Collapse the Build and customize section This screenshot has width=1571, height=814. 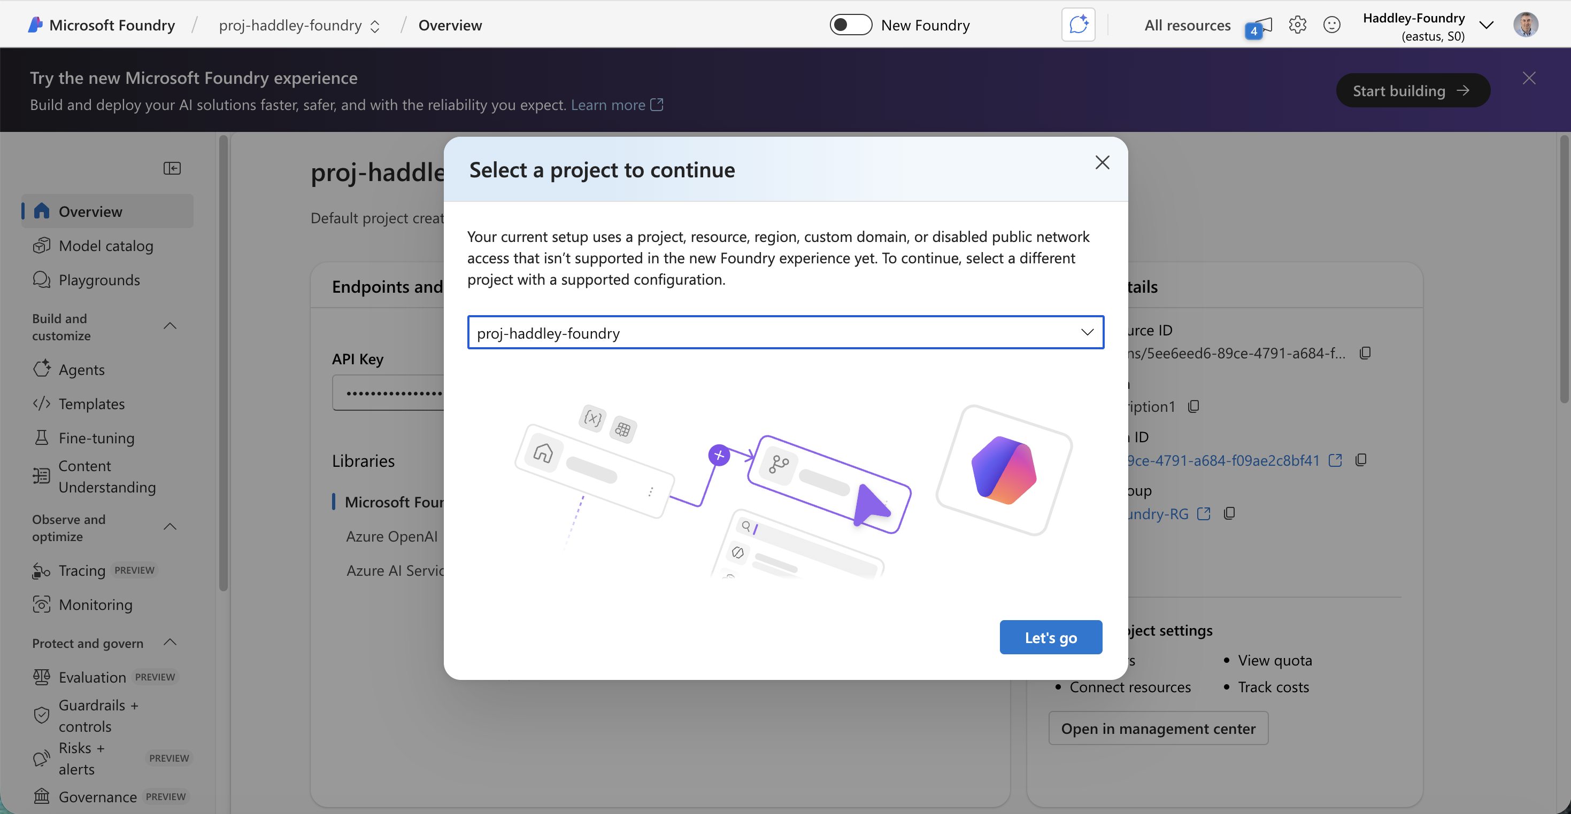[170, 326]
